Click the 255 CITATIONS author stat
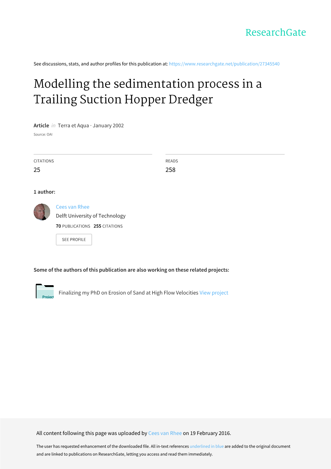 pos(108,226)
